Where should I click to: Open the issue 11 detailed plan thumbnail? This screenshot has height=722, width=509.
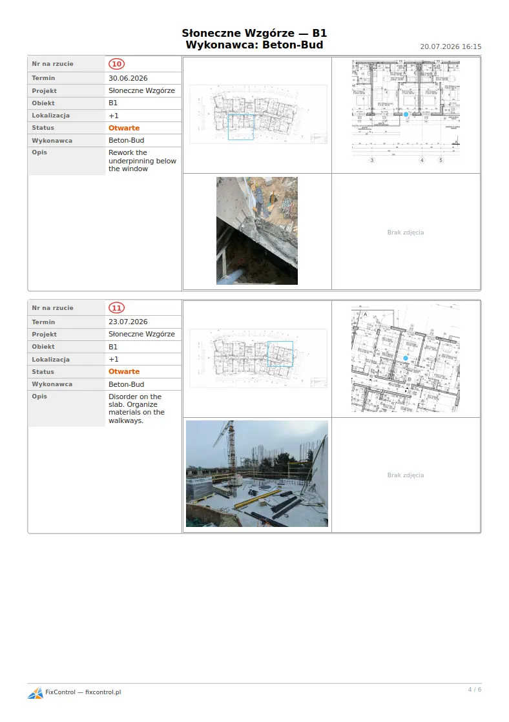point(406,358)
